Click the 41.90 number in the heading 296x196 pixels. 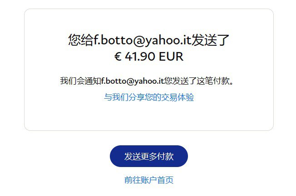(x=140, y=57)
